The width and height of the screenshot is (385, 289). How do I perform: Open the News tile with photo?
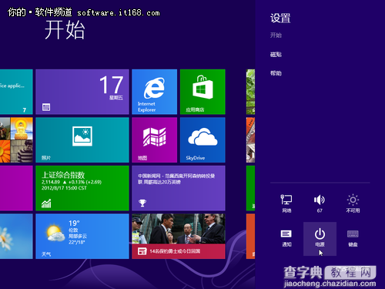tap(179, 237)
